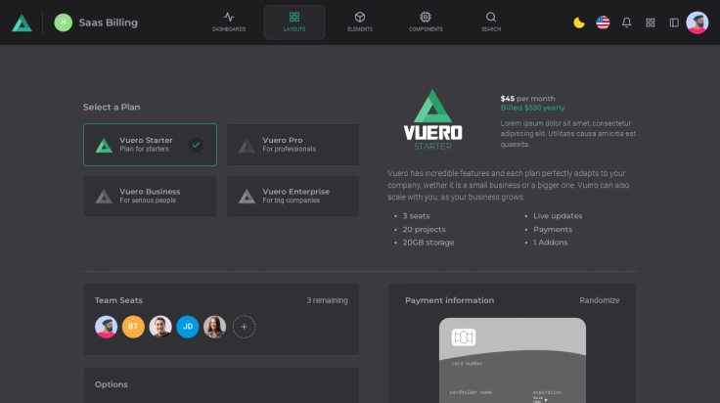Open the apps grid icon in header
This screenshot has width=720, height=403.
point(651,22)
